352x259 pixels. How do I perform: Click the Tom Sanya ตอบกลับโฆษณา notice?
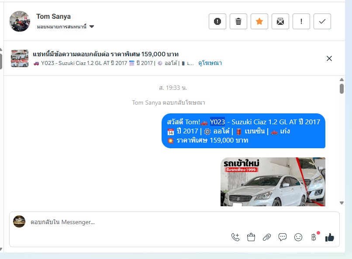169,102
